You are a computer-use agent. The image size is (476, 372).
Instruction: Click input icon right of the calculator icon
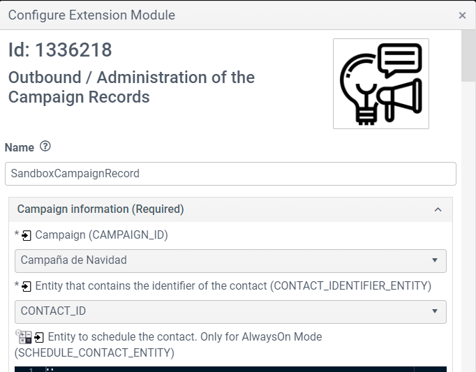point(39,338)
